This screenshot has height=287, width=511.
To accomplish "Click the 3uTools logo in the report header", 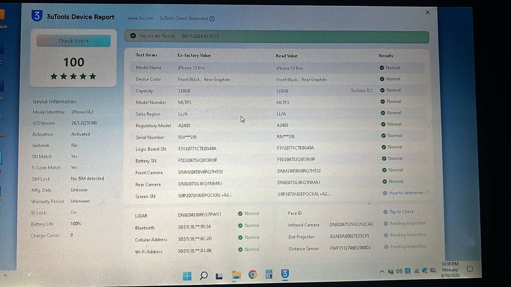I will pos(37,16).
